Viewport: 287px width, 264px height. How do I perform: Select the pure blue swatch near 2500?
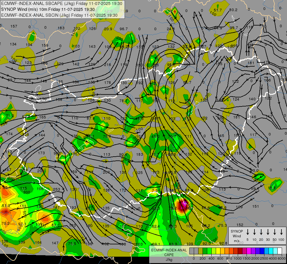262,251
